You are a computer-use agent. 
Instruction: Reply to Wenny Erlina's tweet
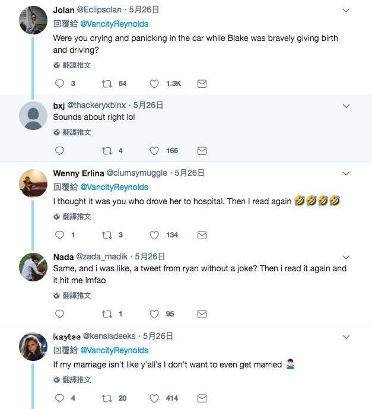[59, 235]
